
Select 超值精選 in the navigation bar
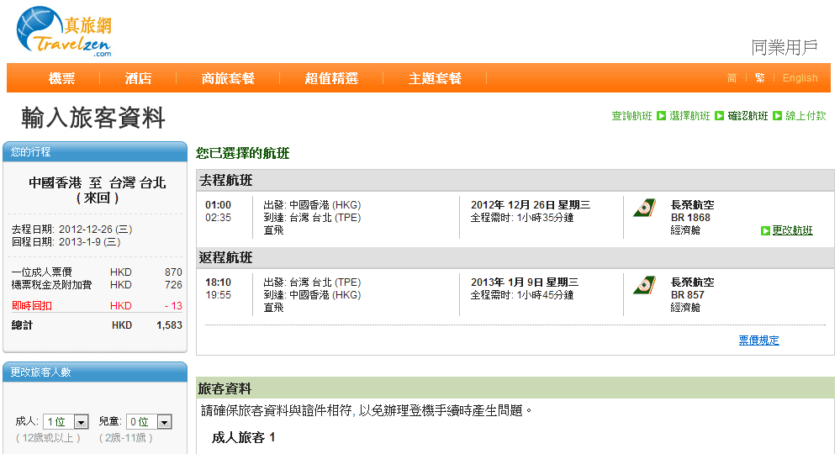[x=331, y=78]
